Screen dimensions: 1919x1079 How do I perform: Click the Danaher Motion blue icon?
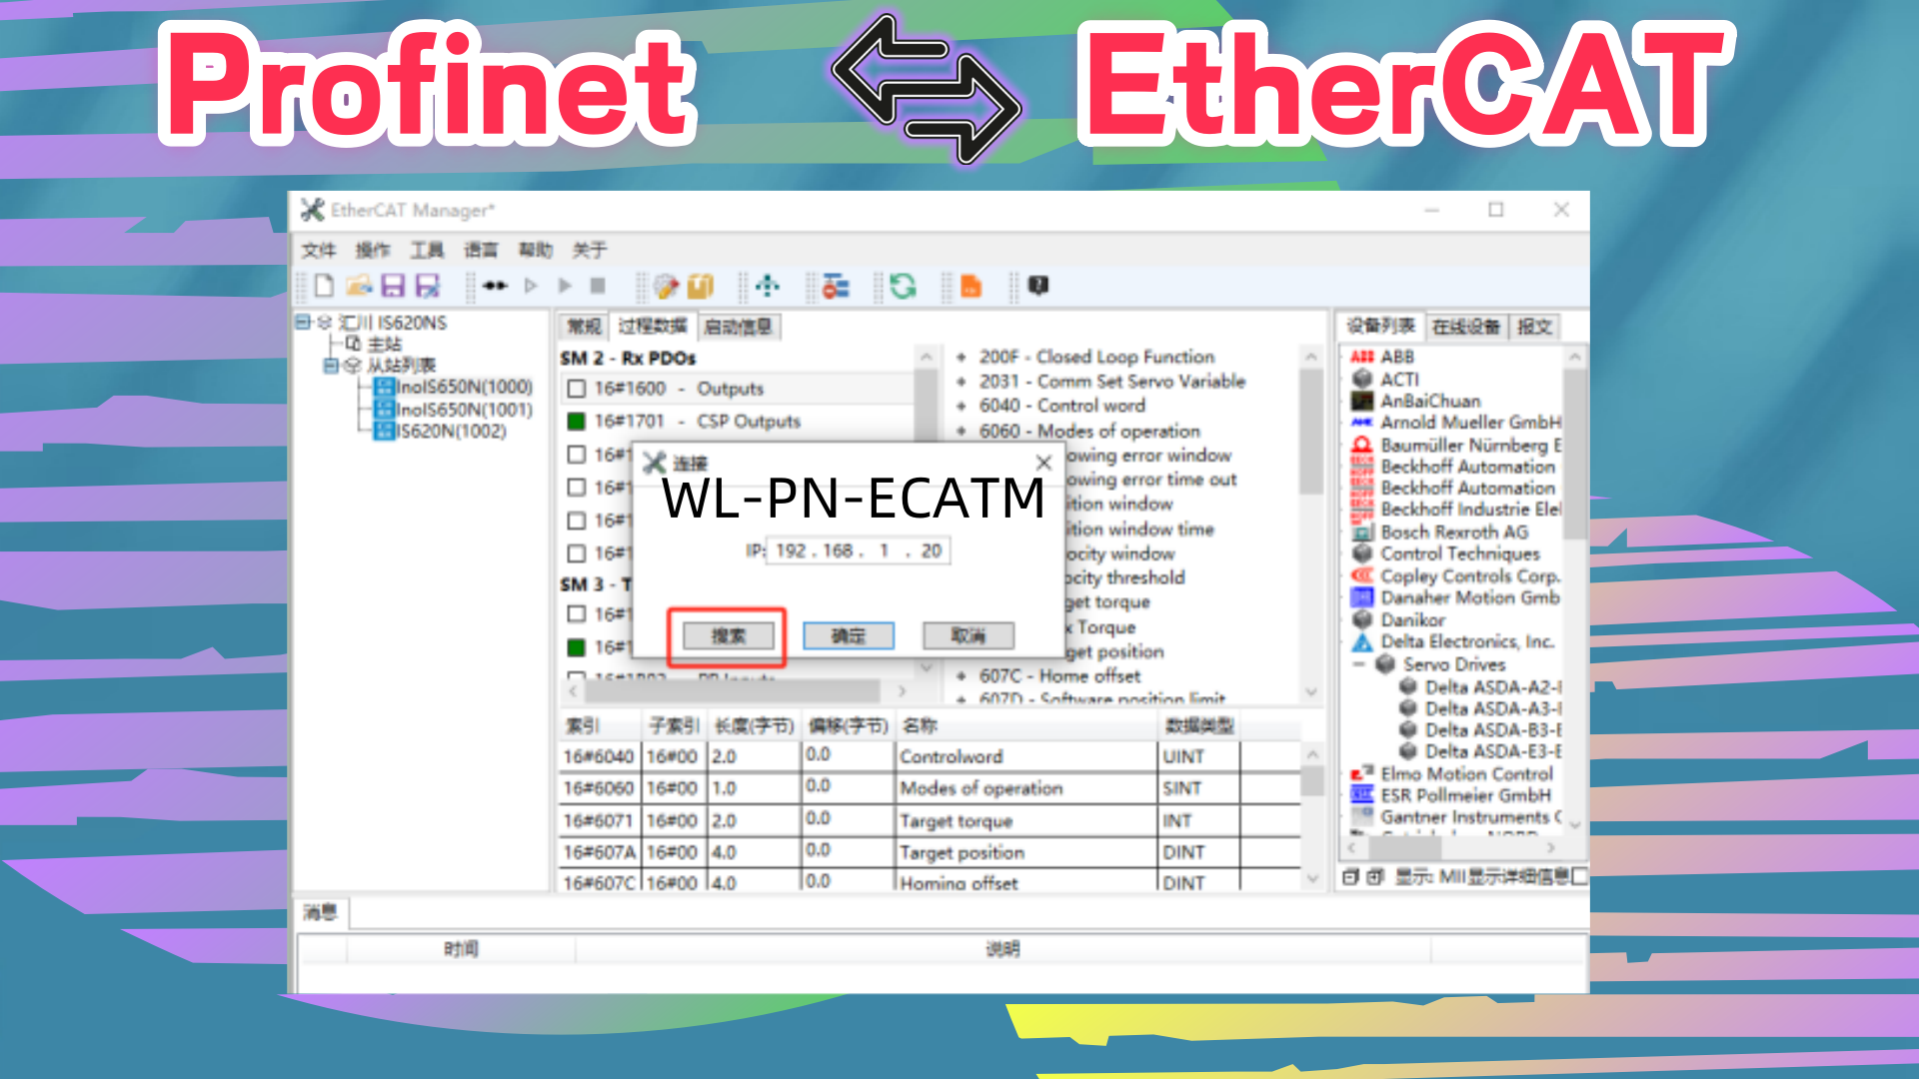click(1361, 597)
